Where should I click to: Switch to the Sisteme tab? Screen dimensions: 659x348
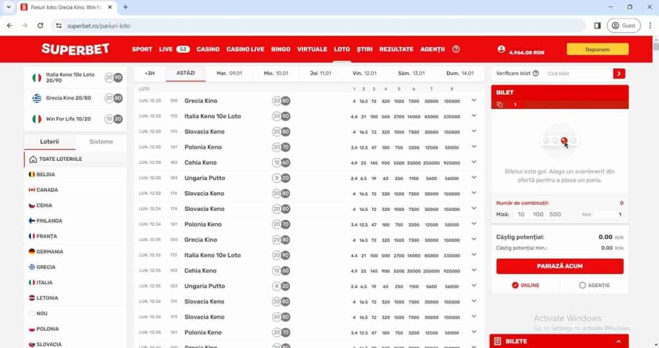[x=101, y=142]
